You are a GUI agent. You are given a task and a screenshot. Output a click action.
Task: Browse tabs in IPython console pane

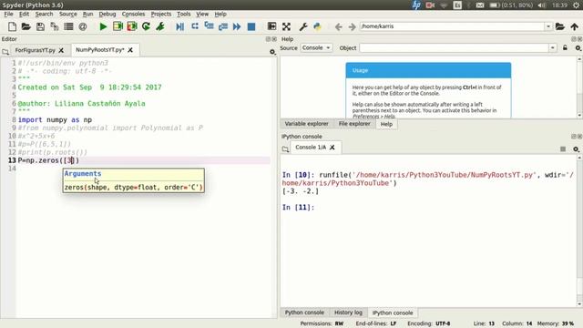pyautogui.click(x=285, y=149)
